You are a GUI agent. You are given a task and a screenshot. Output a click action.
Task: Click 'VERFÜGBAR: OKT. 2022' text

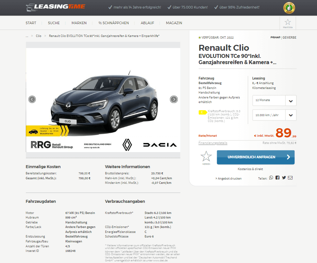pos(218,37)
